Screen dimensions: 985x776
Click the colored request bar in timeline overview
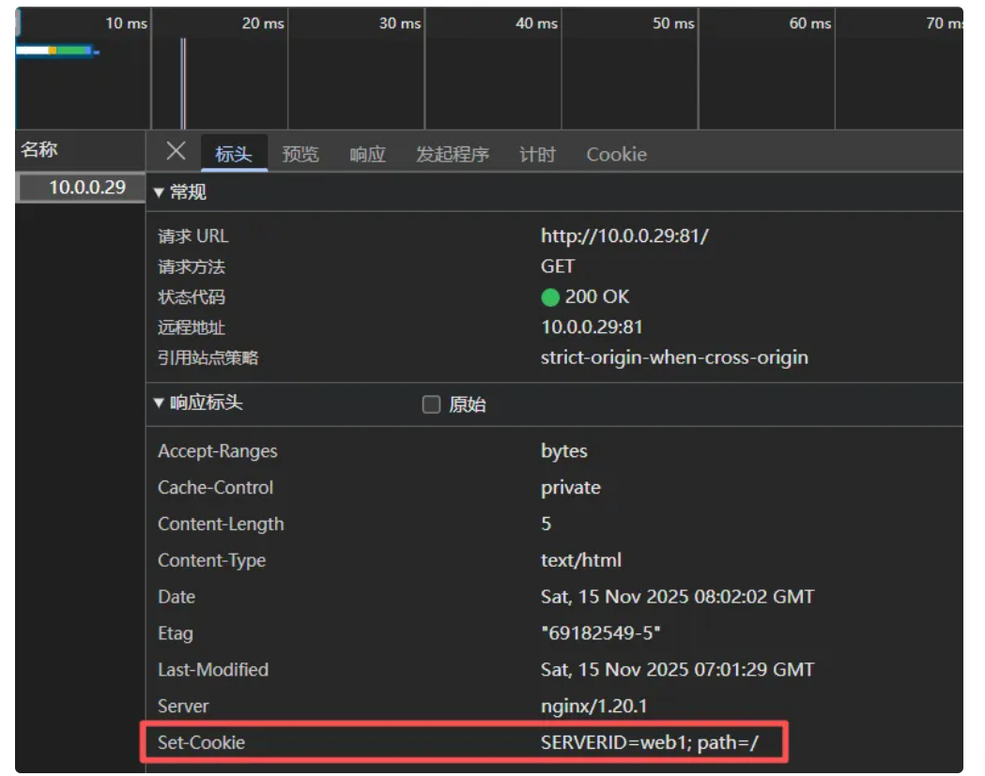pyautogui.click(x=56, y=50)
